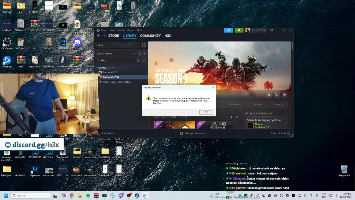The image size is (355, 200).
Task: Go to the STORE tab
Action: point(113,36)
